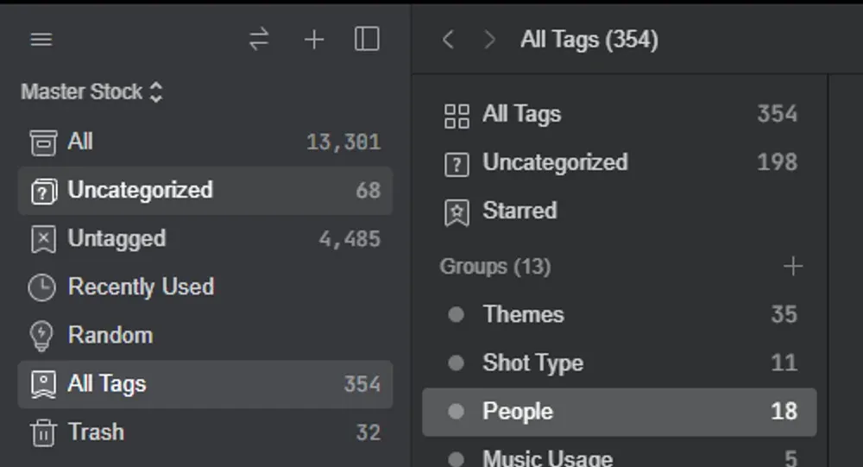This screenshot has height=467, width=863.
Task: Go back with the left chevron
Action: click(448, 40)
